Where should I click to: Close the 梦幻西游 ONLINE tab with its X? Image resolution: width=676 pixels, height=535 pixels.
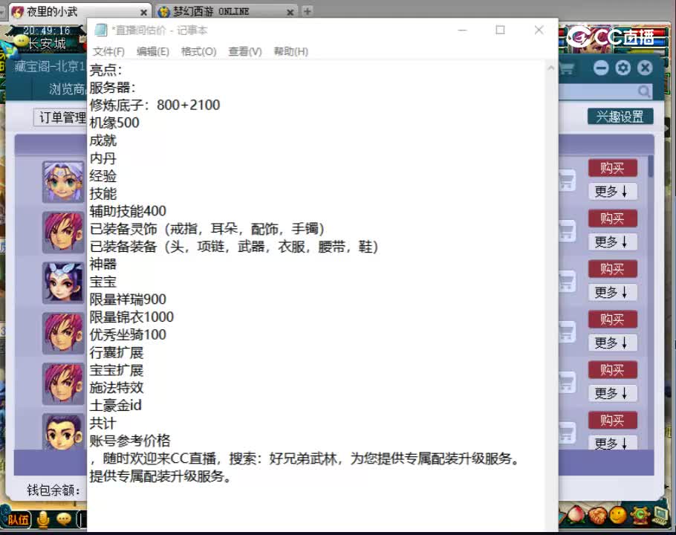290,13
